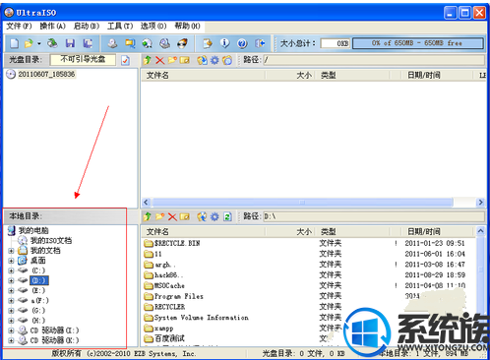Screen dimensions: 490x360
Task: Select 我的电脑 in local tree
Action: tap(33, 230)
